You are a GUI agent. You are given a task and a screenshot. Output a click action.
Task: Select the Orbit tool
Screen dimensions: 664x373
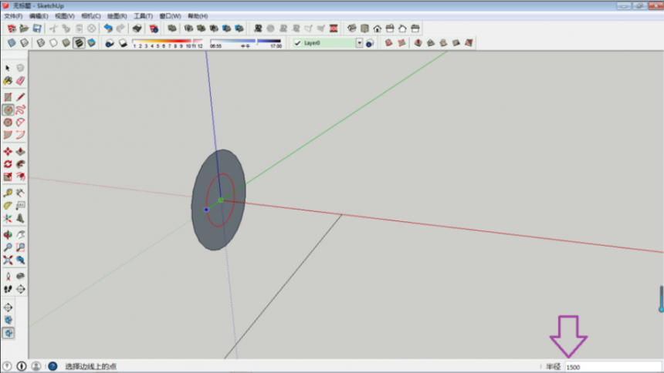[8, 235]
